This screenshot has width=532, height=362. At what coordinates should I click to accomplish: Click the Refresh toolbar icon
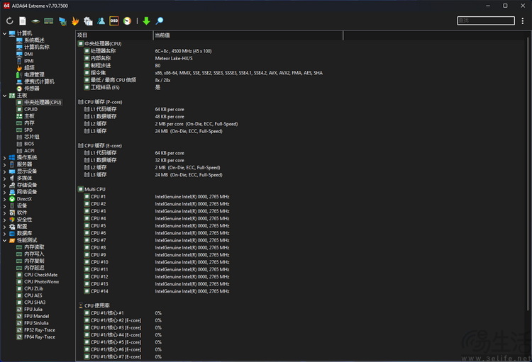(x=9, y=21)
